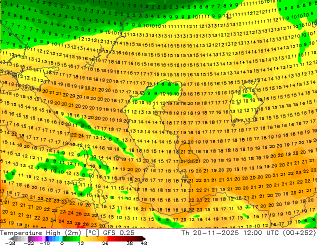Click the bright yellow swatch above legend label 12
This screenshot has height=245, width=317.
point(81,238)
